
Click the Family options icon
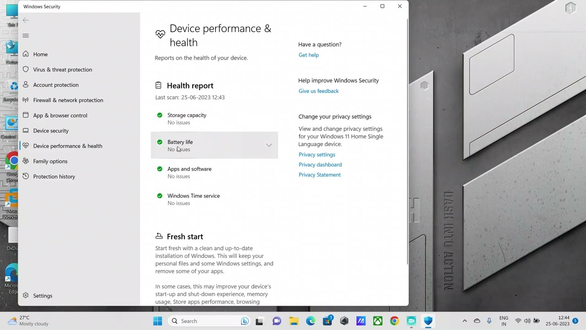[x=26, y=161]
